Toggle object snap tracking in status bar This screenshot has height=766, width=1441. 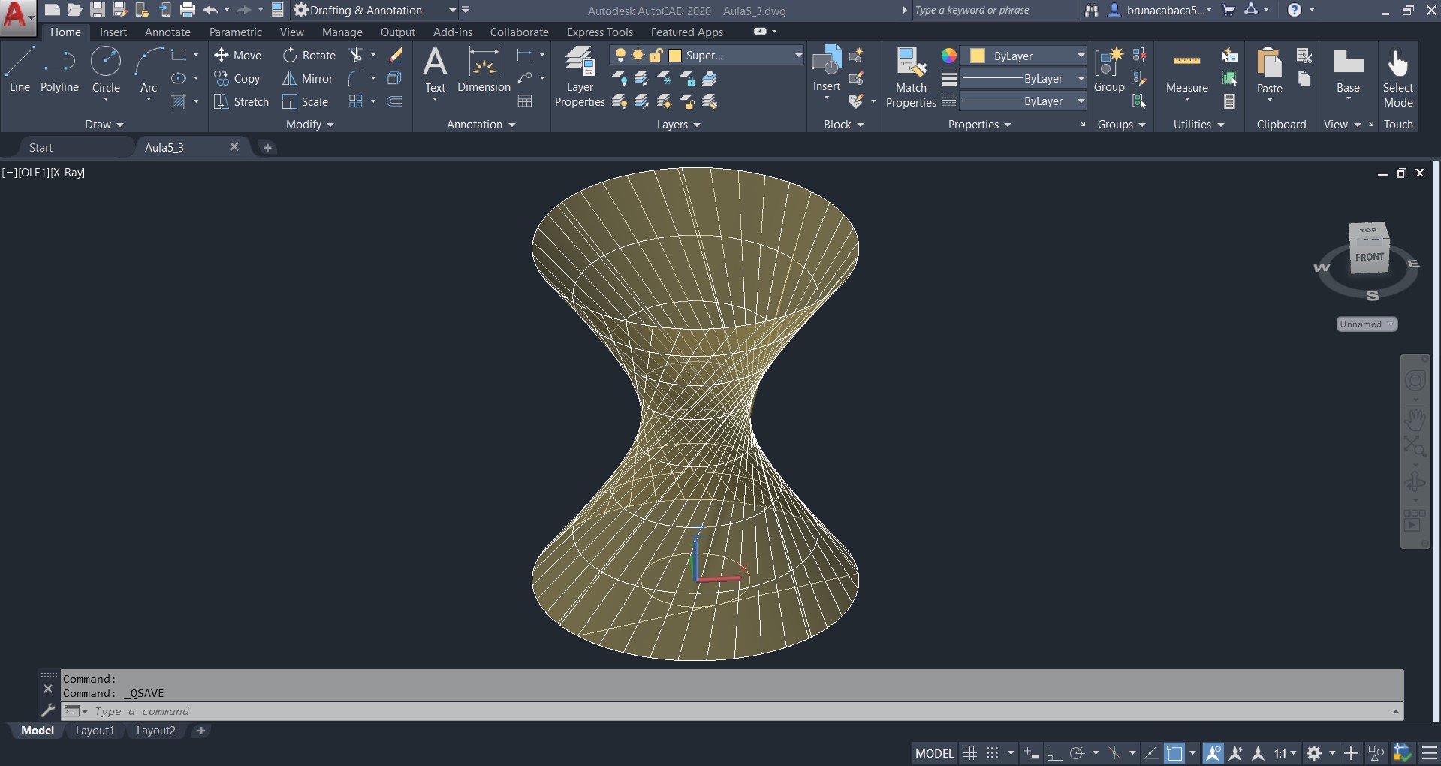click(x=1150, y=753)
